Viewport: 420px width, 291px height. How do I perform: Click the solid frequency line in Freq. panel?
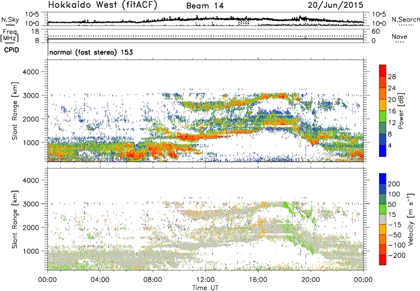[x=205, y=39]
